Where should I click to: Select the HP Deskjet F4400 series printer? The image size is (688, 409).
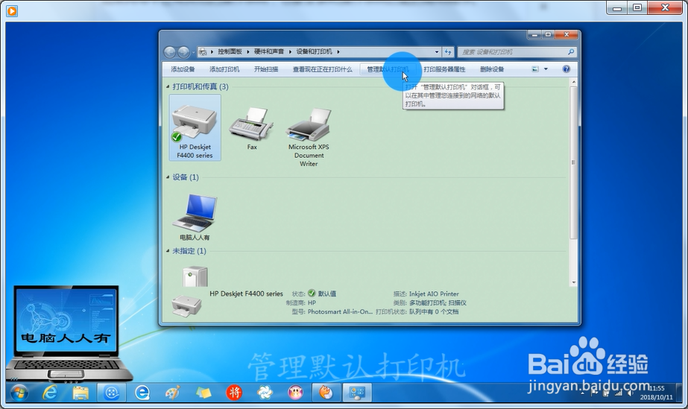click(x=195, y=127)
